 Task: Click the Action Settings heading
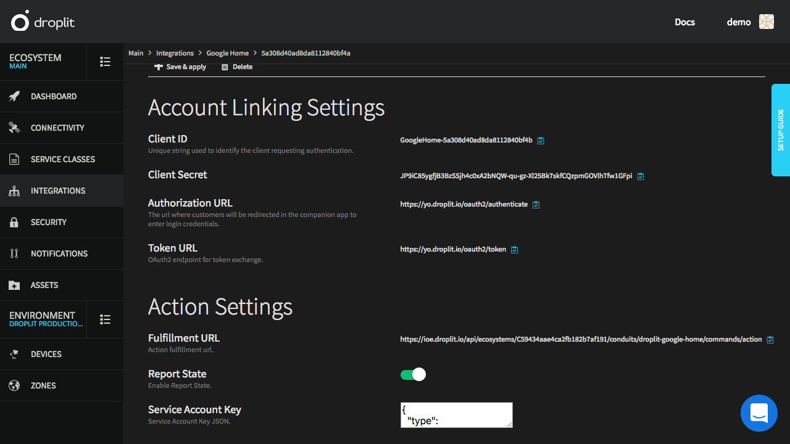(x=220, y=306)
